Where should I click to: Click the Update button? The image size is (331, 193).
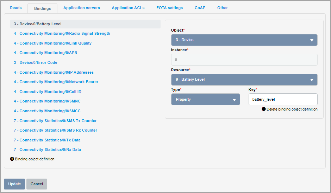tap(14, 184)
